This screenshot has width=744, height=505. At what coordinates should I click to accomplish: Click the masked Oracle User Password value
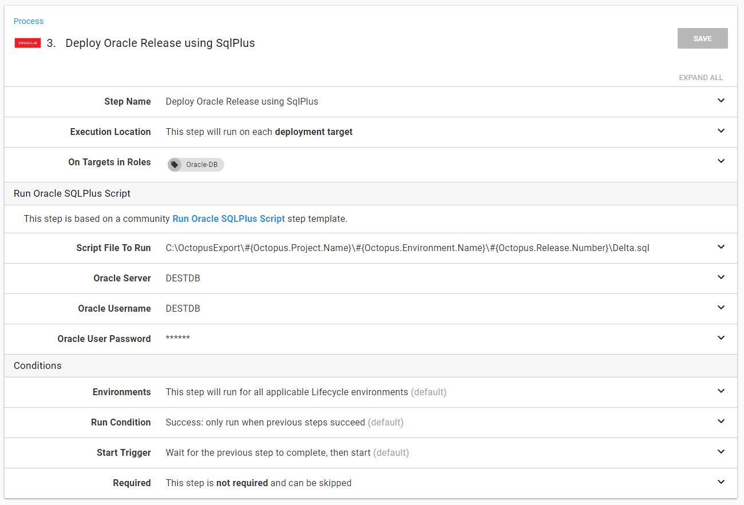pos(177,339)
